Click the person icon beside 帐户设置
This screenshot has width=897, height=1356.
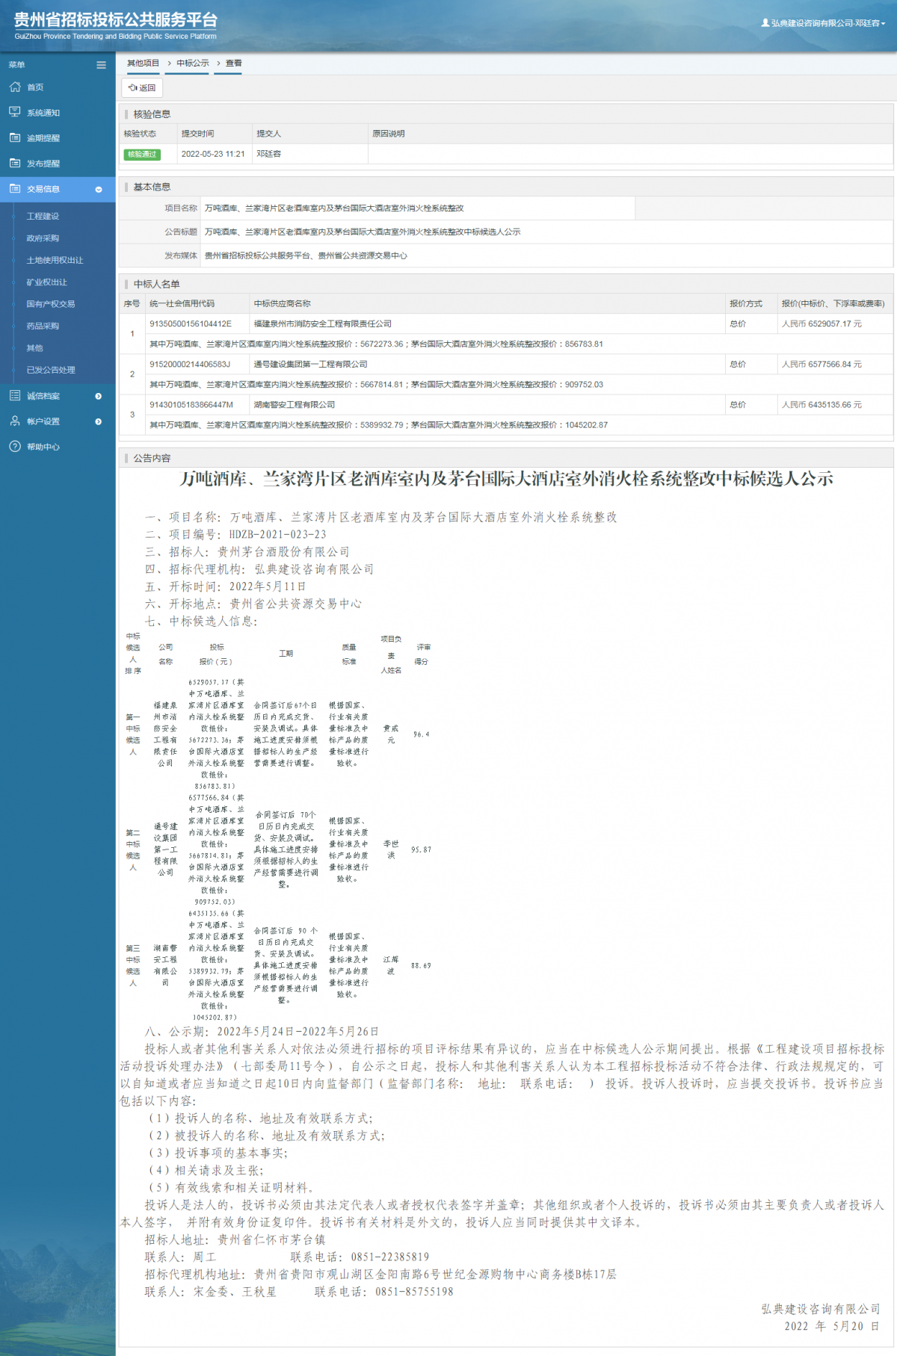[15, 421]
